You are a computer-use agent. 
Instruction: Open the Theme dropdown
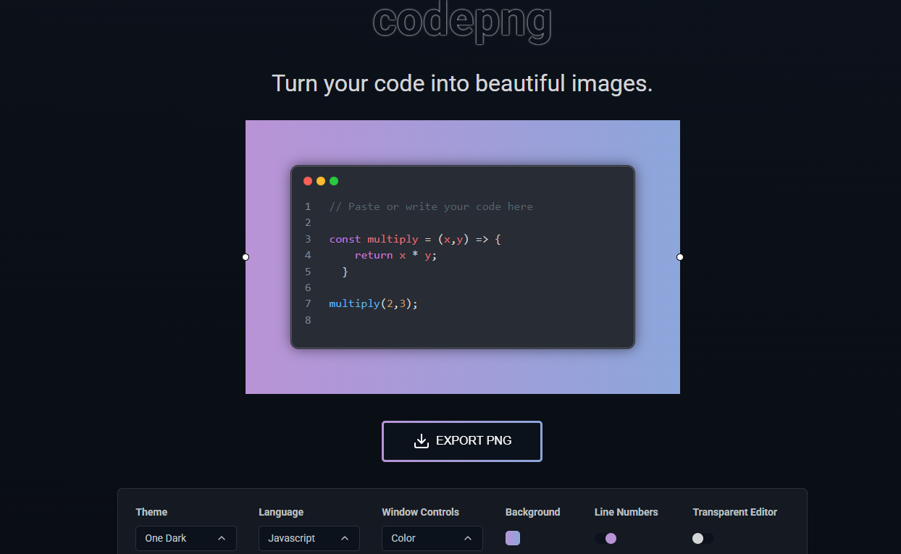pos(185,538)
